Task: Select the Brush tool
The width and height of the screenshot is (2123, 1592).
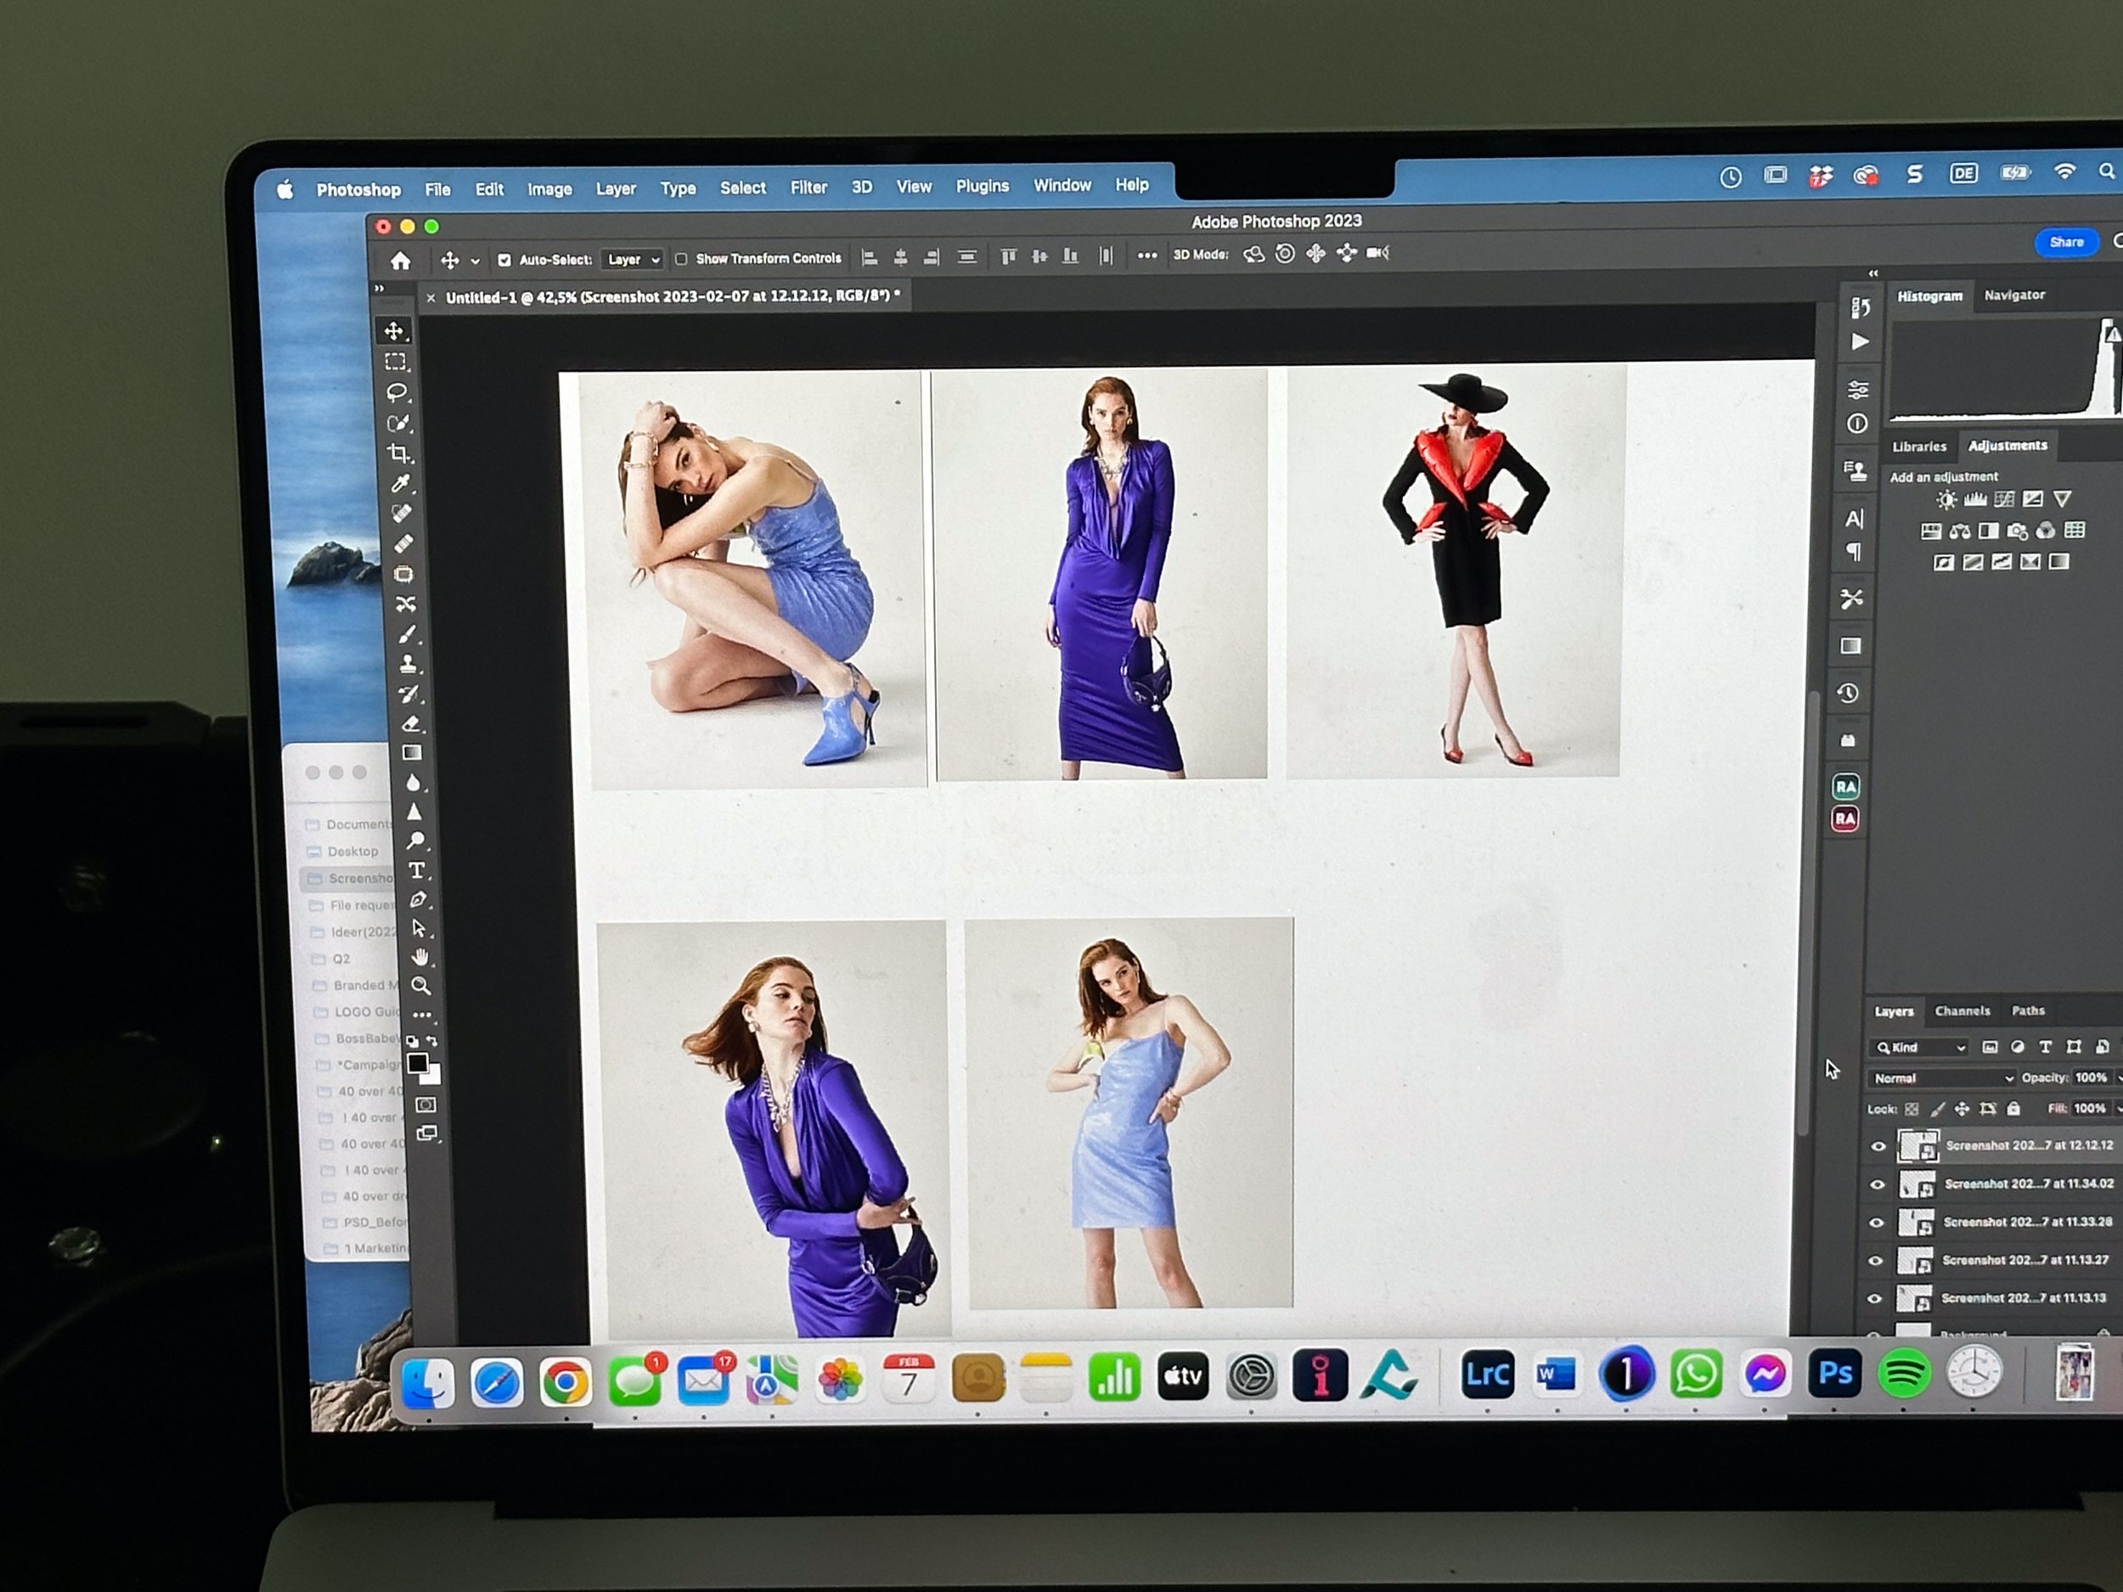Action: [x=407, y=634]
